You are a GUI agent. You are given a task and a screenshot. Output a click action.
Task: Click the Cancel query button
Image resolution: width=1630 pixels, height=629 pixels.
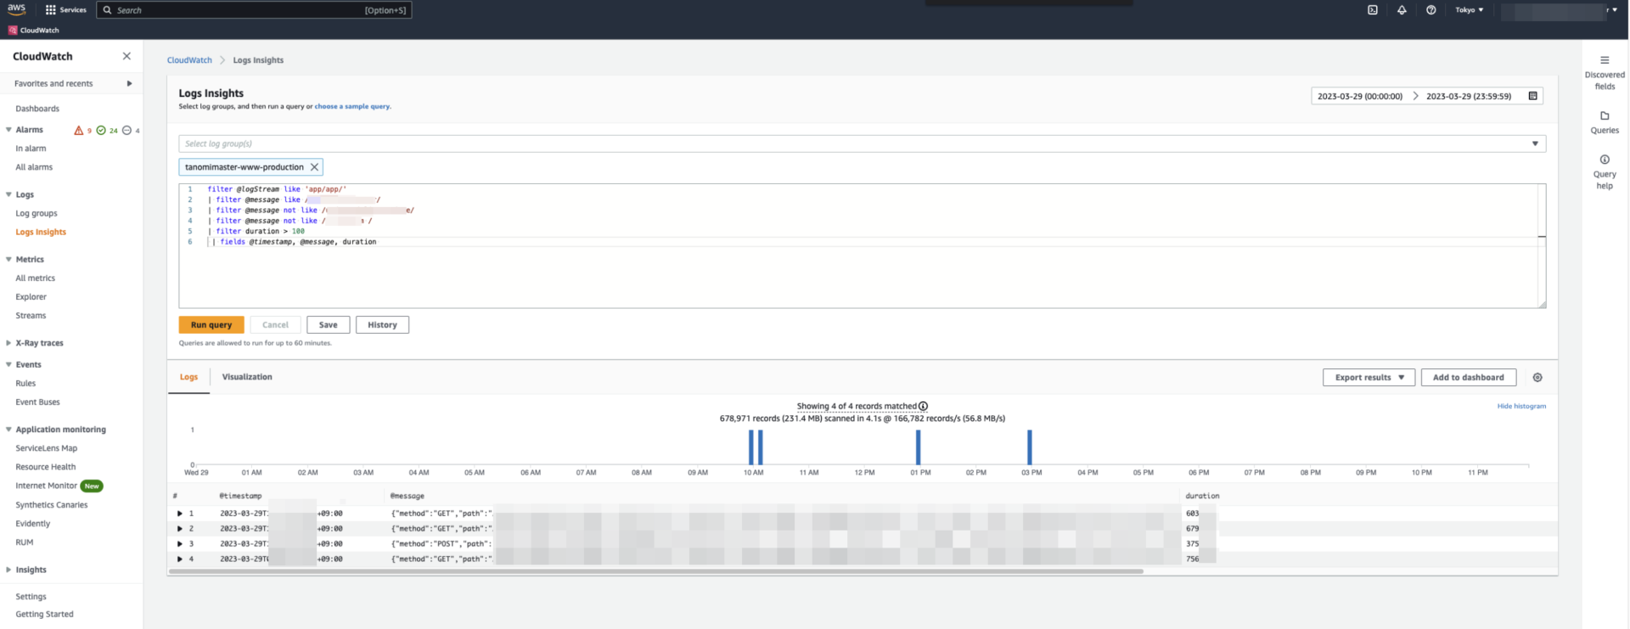pos(275,325)
